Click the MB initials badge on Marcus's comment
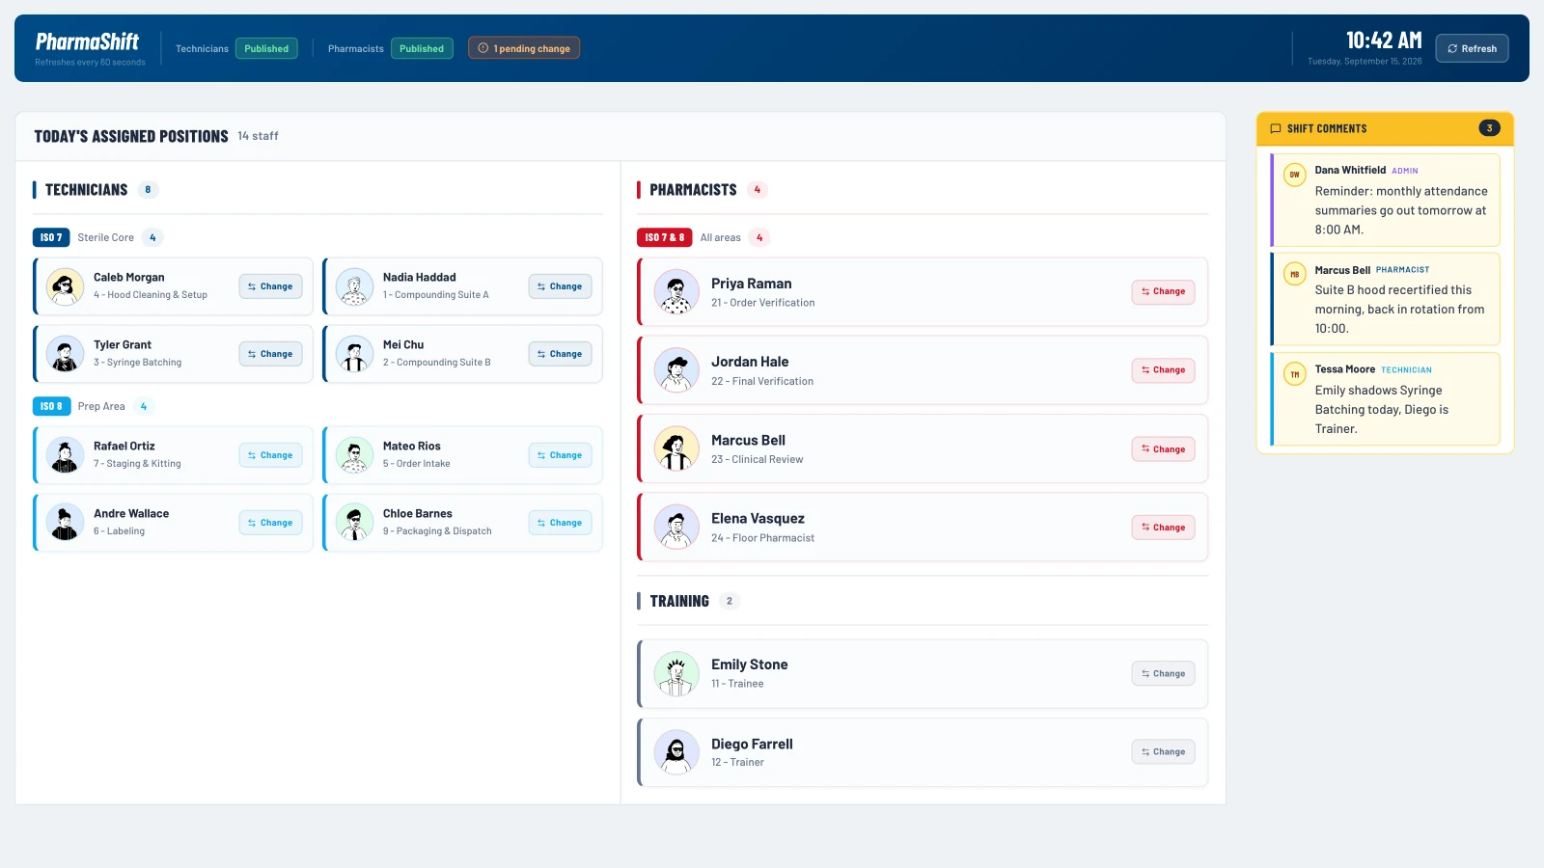Image resolution: width=1544 pixels, height=868 pixels. coord(1295,274)
